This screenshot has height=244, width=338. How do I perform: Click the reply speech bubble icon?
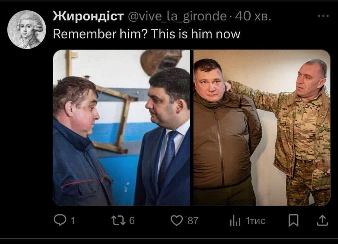click(x=60, y=220)
